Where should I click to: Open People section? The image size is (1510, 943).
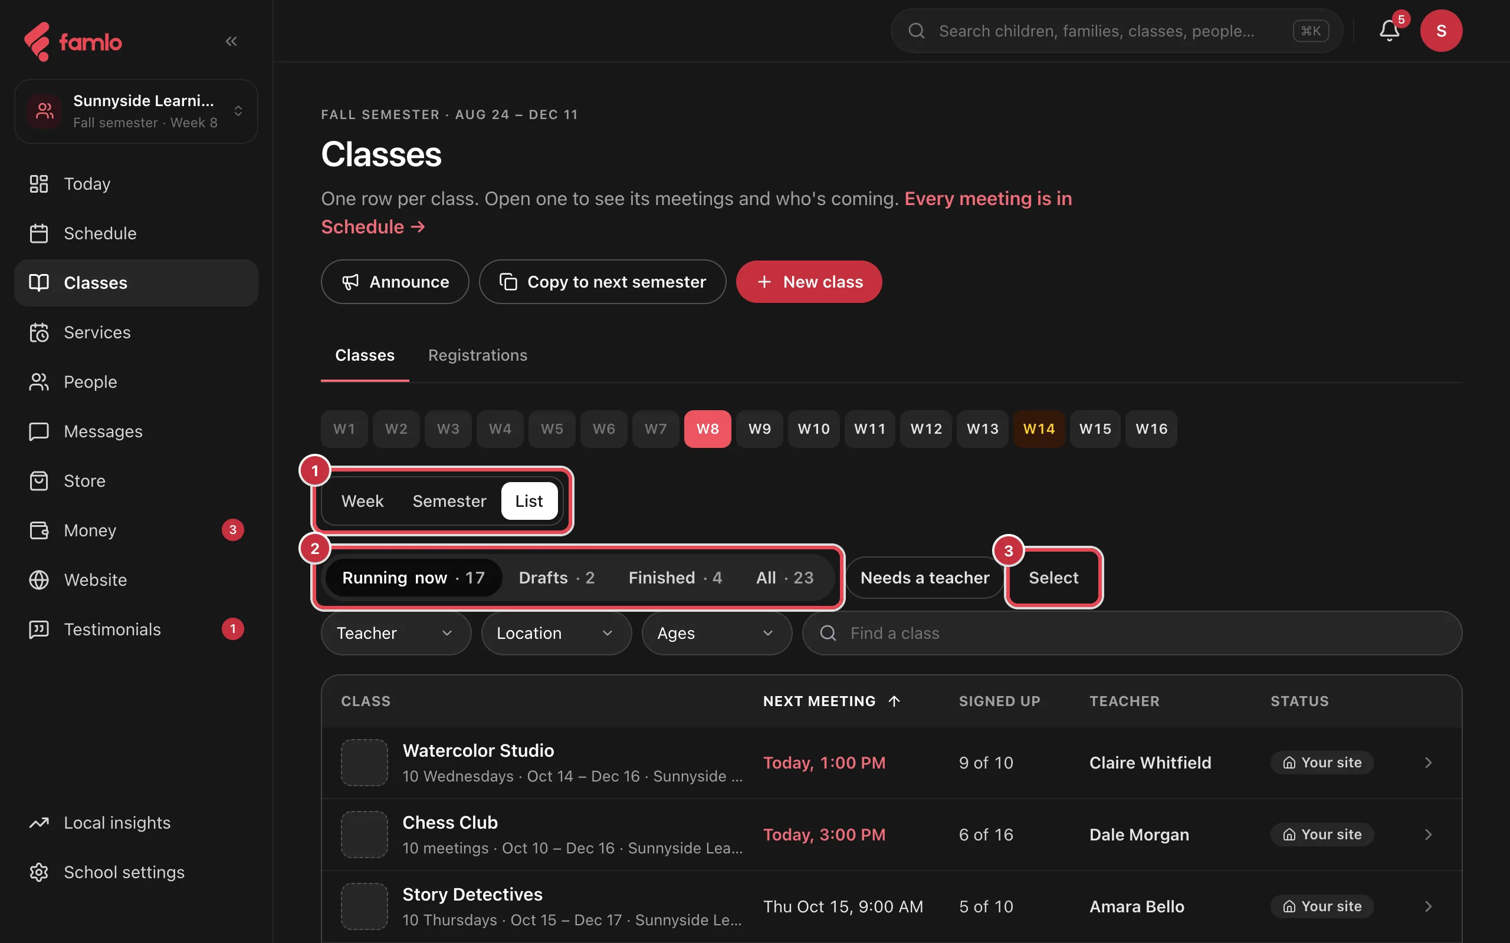click(x=136, y=382)
